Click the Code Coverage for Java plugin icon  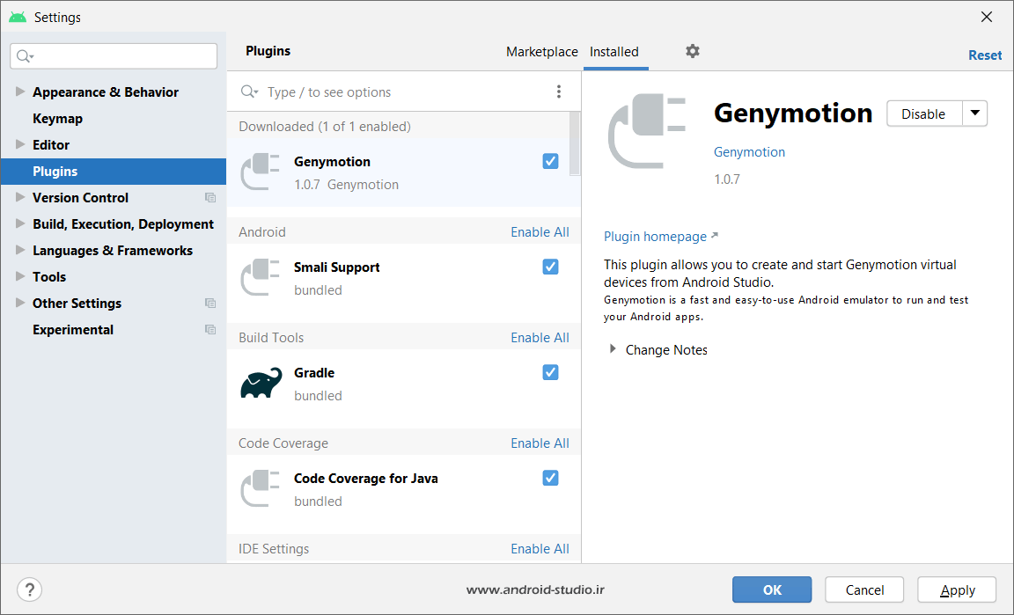pos(261,489)
